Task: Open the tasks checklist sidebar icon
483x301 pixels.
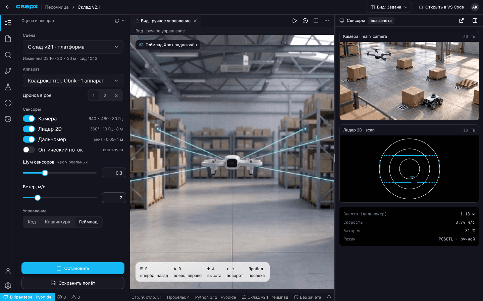Action: click(8, 23)
